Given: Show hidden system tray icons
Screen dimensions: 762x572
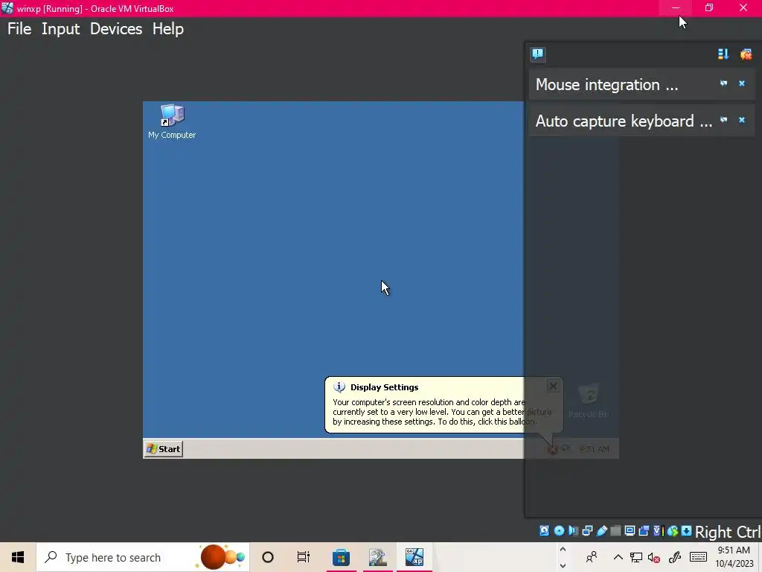Looking at the screenshot, I should pyautogui.click(x=618, y=557).
